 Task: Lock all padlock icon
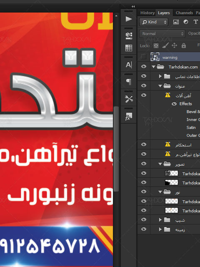click(183, 45)
